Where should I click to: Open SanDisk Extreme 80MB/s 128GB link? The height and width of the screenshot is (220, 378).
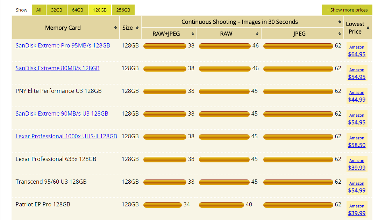[x=57, y=68]
